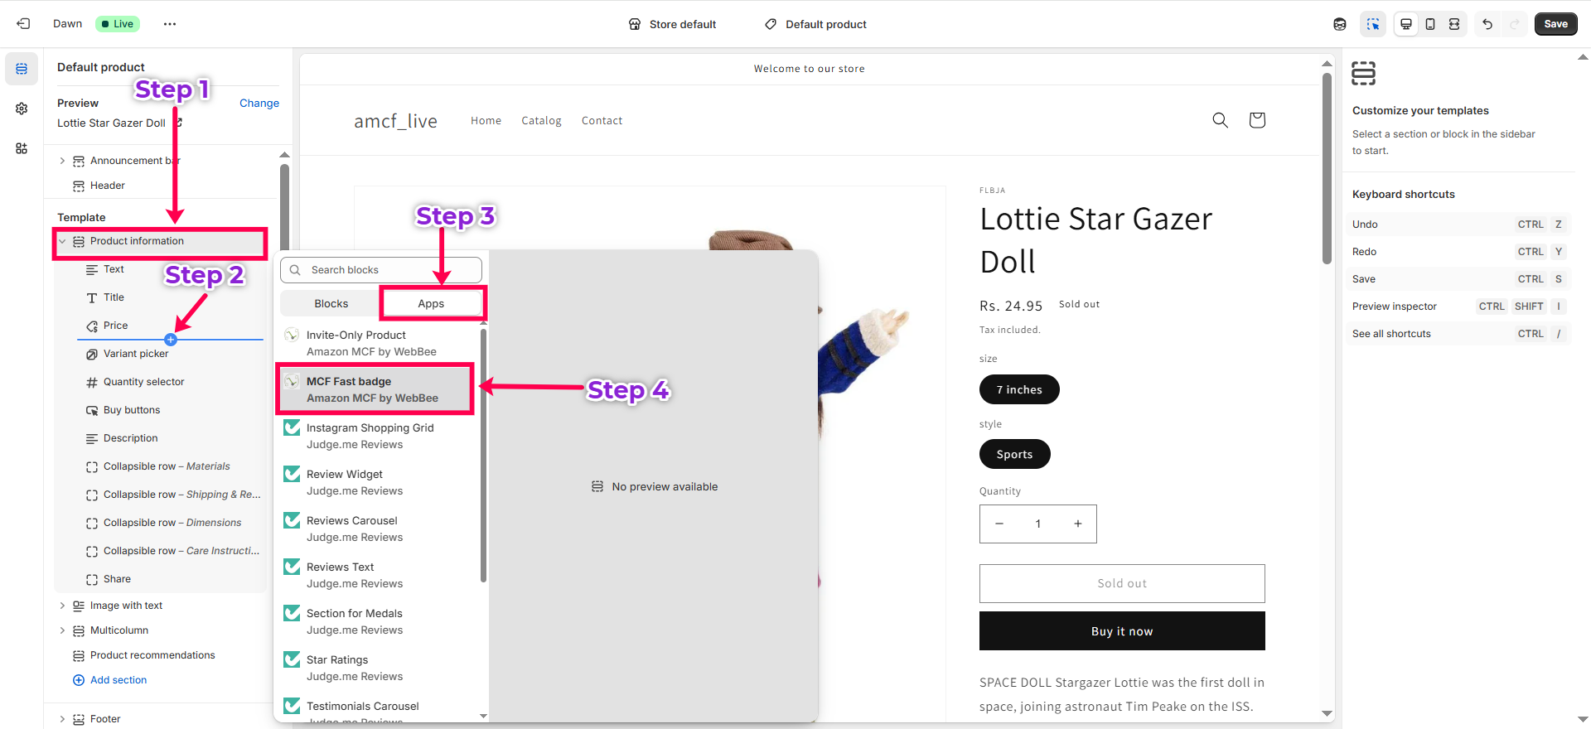Open the cart bag icon
Image resolution: width=1591 pixels, height=729 pixels.
(1257, 120)
